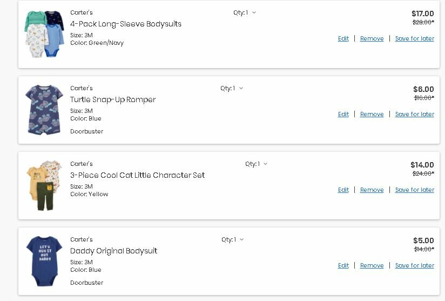The height and width of the screenshot is (301, 445).
Task: Edit the 4-Pack Long-Sleeve Bodysuits item
Action: click(x=343, y=39)
